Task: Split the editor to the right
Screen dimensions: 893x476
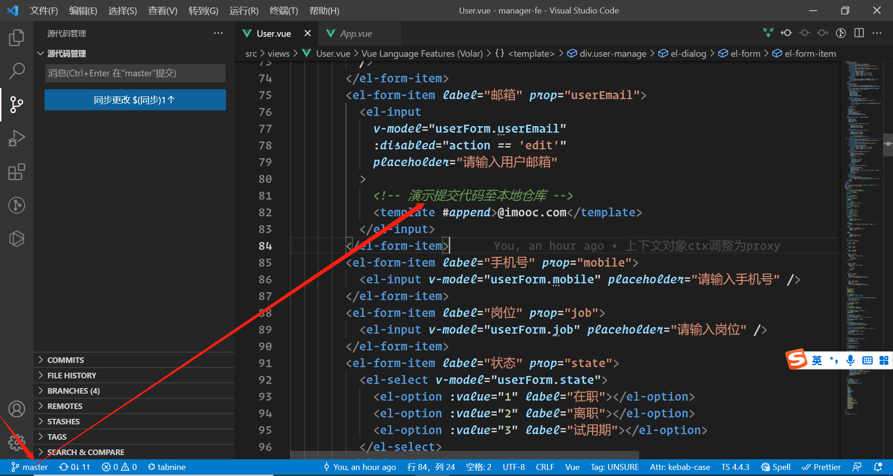Action: pos(859,33)
